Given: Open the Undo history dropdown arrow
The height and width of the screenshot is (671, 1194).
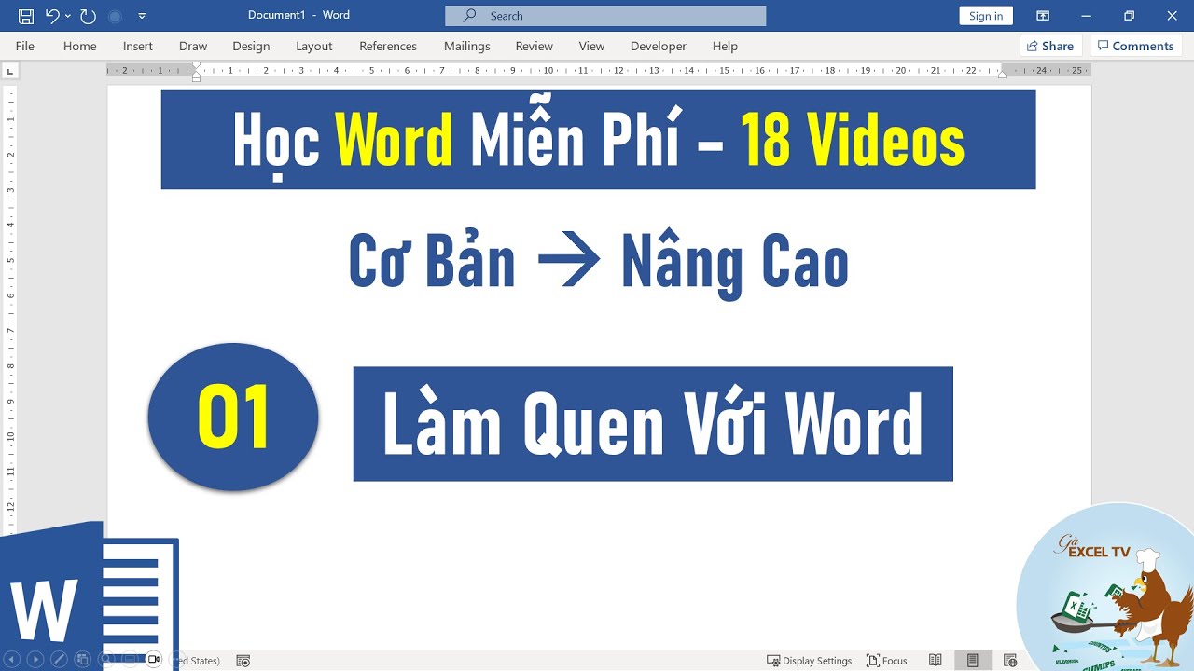Looking at the screenshot, I should coord(68,16).
